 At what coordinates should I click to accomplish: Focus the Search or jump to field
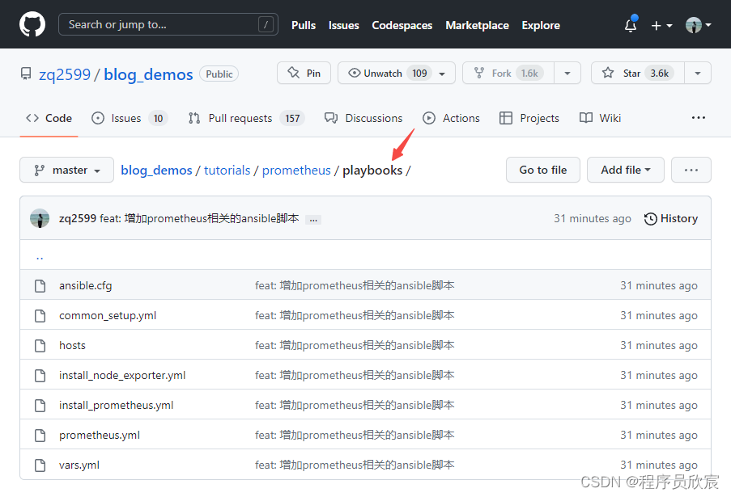point(168,24)
